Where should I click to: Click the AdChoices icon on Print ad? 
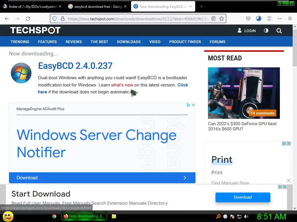(284, 144)
